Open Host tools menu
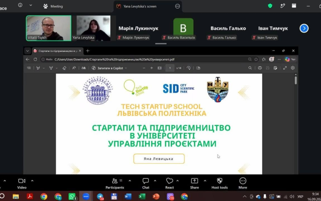 click(219, 183)
